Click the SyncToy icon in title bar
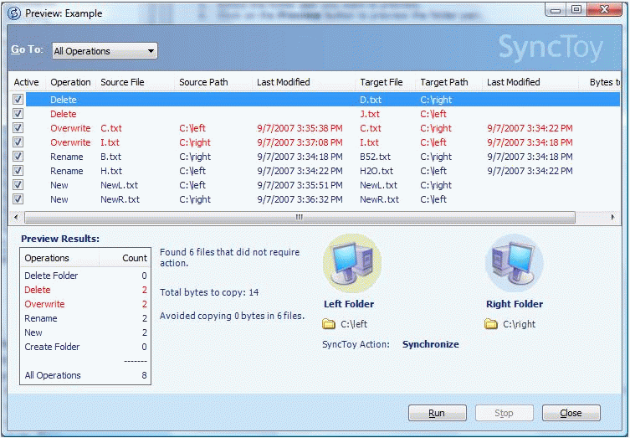Image resolution: width=630 pixels, height=438 pixels. (14, 13)
